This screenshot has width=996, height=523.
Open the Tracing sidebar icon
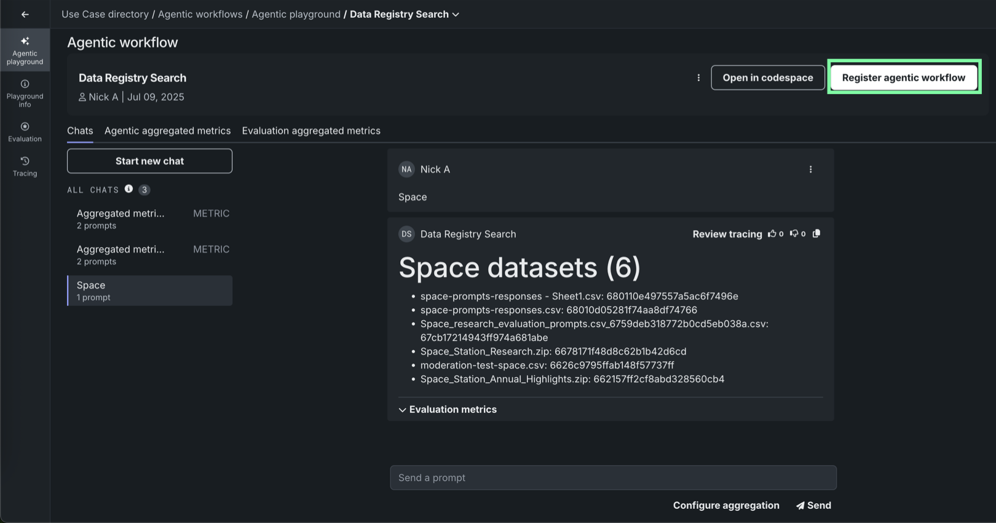pyautogui.click(x=25, y=166)
